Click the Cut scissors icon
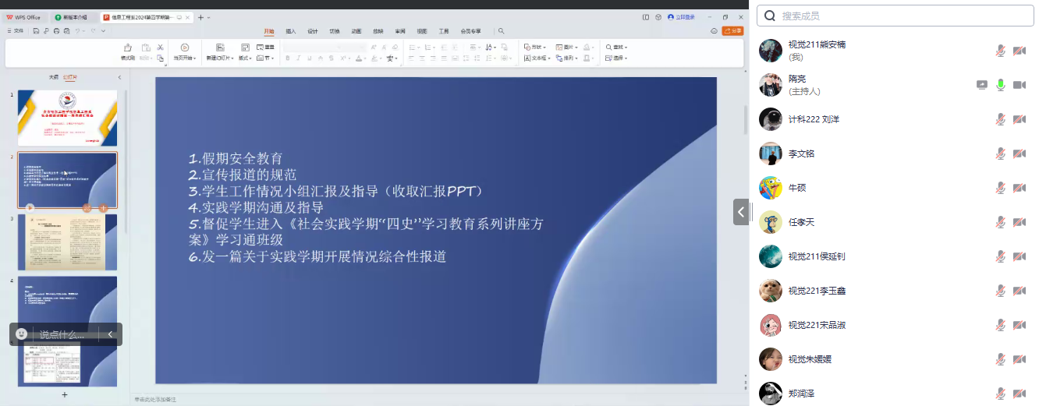The height and width of the screenshot is (406, 1039). coord(160,48)
